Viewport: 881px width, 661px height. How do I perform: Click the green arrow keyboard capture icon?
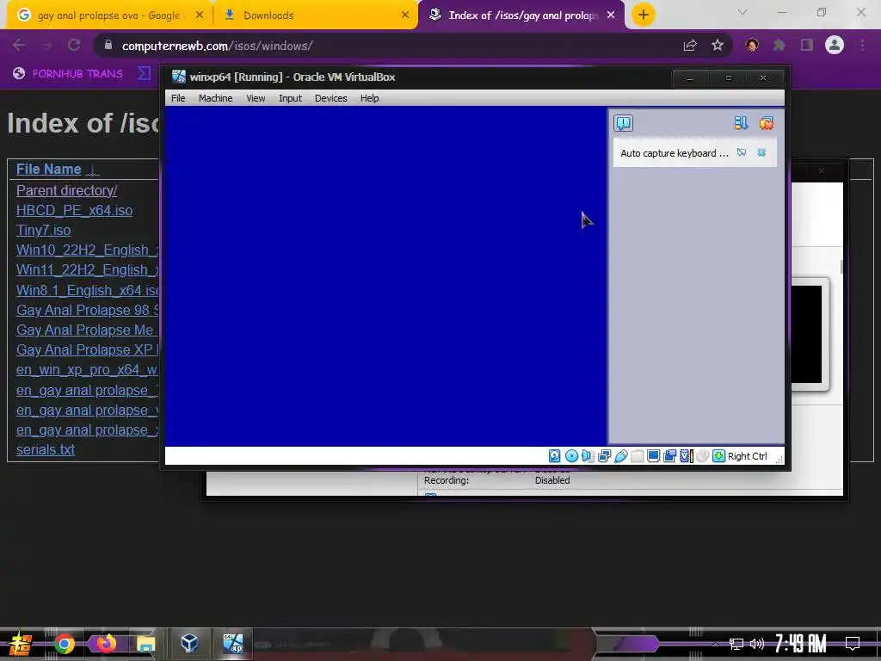[718, 456]
